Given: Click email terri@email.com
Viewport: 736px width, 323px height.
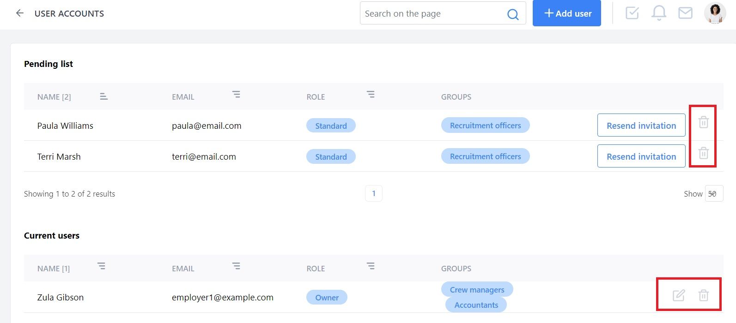Looking at the screenshot, I should tap(204, 156).
